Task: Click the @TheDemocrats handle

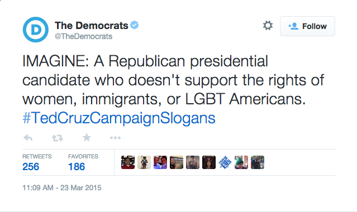Action: tap(83, 36)
